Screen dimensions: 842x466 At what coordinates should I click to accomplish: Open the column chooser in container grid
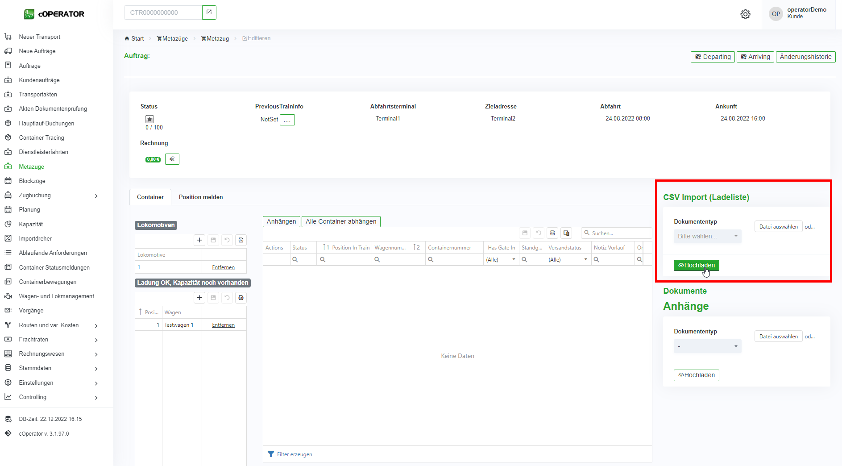[566, 233]
